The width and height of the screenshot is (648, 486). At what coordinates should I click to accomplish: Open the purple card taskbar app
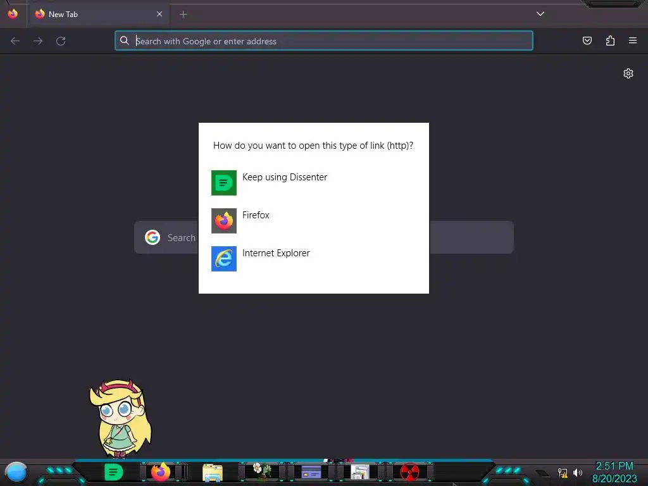click(x=311, y=471)
